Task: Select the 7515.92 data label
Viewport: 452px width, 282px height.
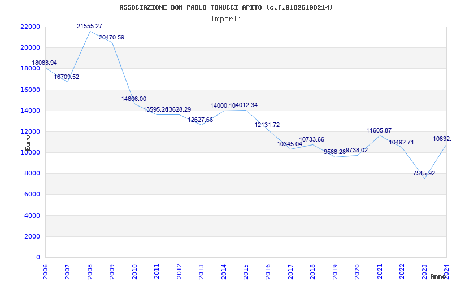Action: (x=424, y=173)
